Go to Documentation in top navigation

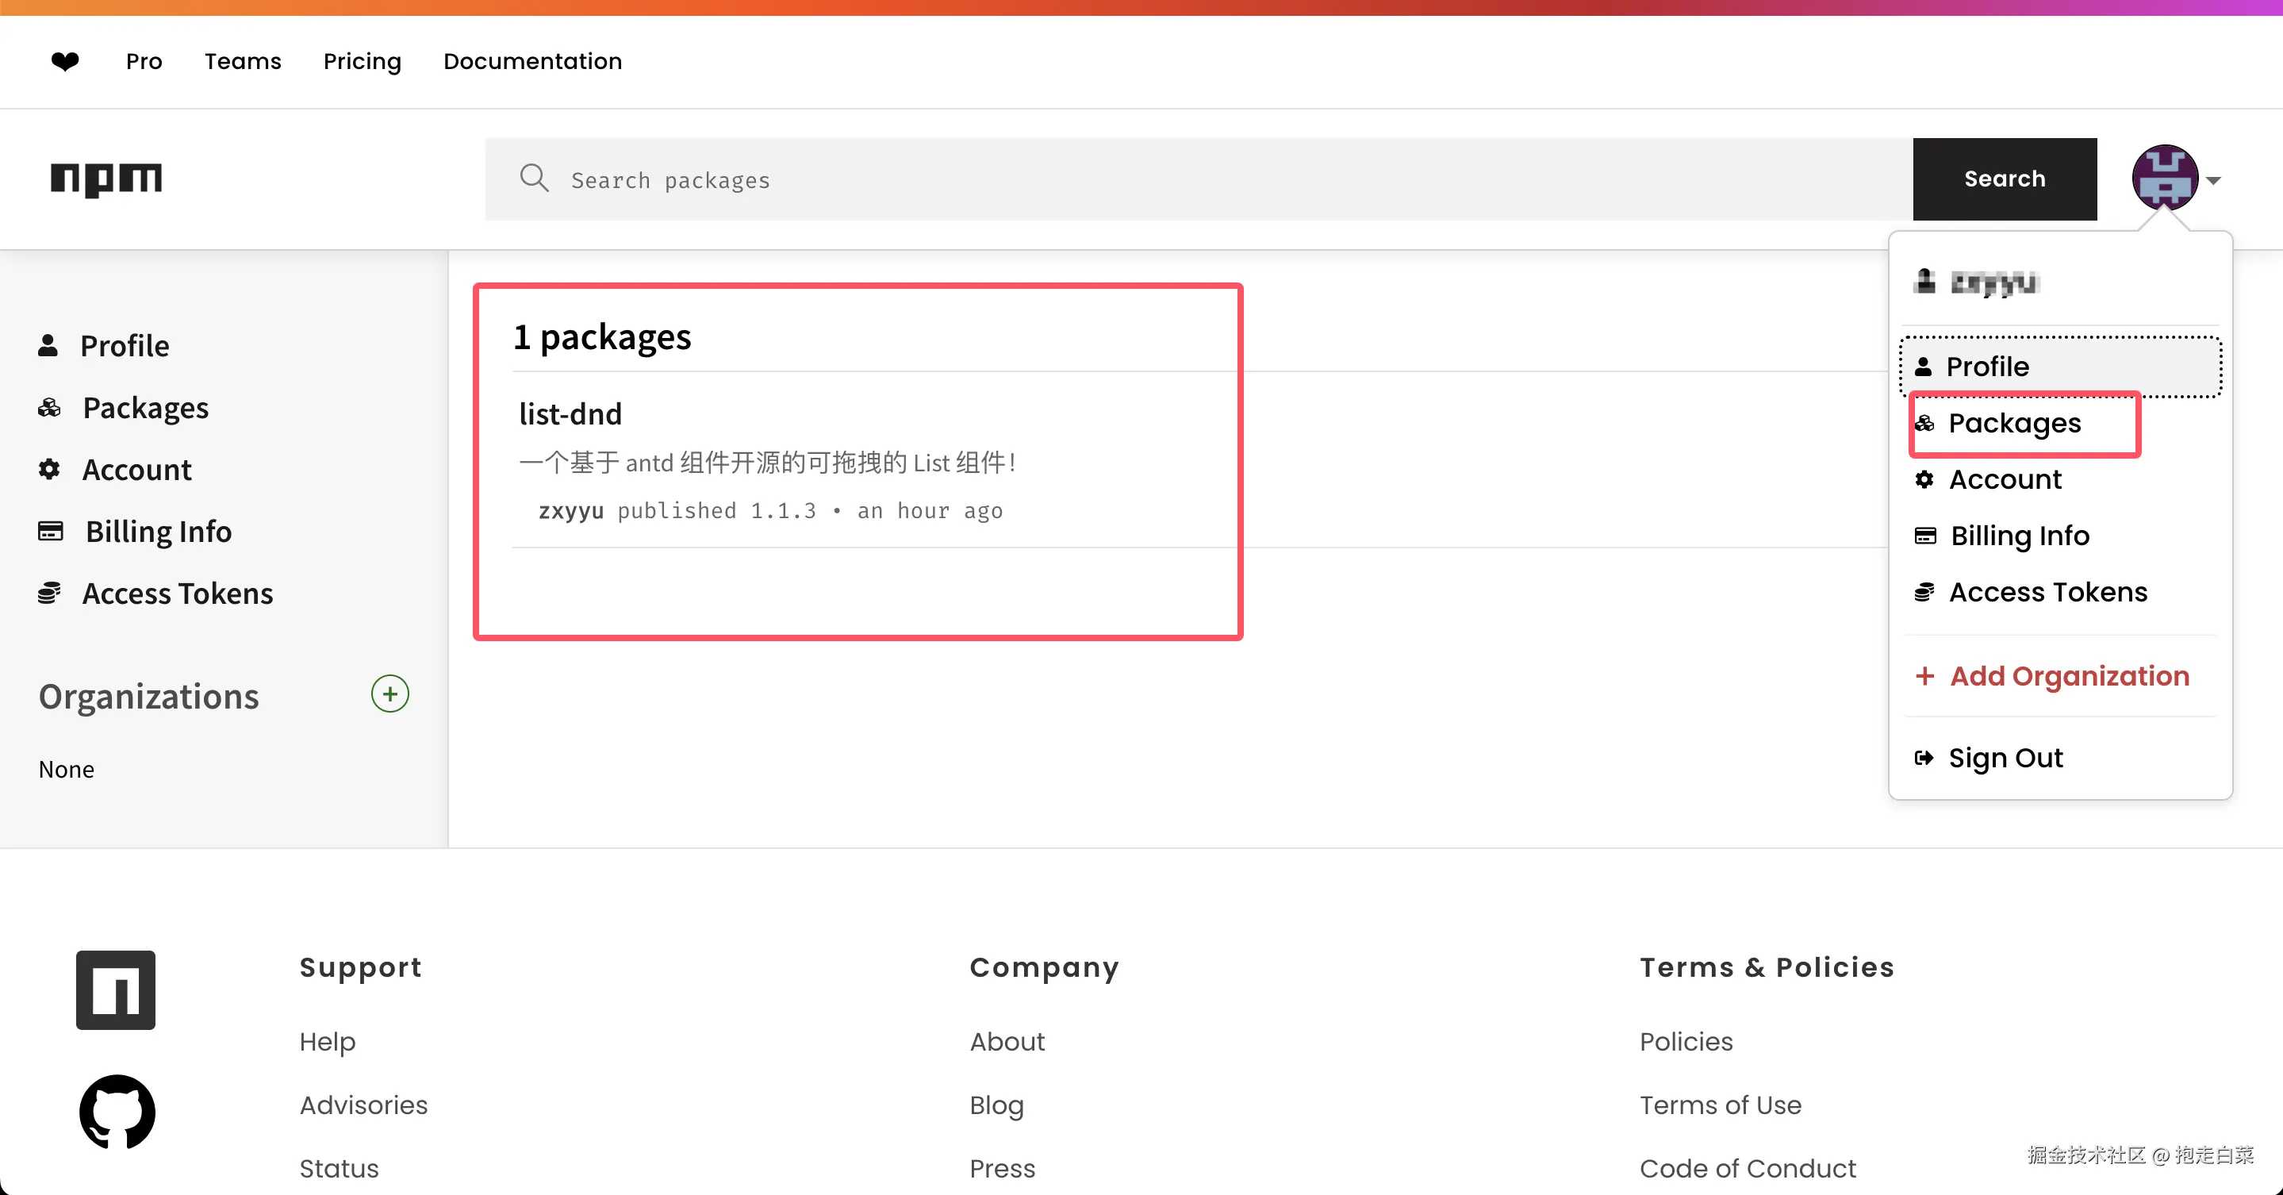(x=532, y=61)
